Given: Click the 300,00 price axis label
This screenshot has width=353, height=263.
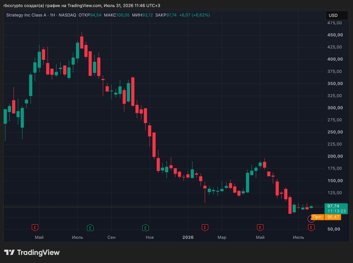Looking at the screenshot, I should (335, 108).
